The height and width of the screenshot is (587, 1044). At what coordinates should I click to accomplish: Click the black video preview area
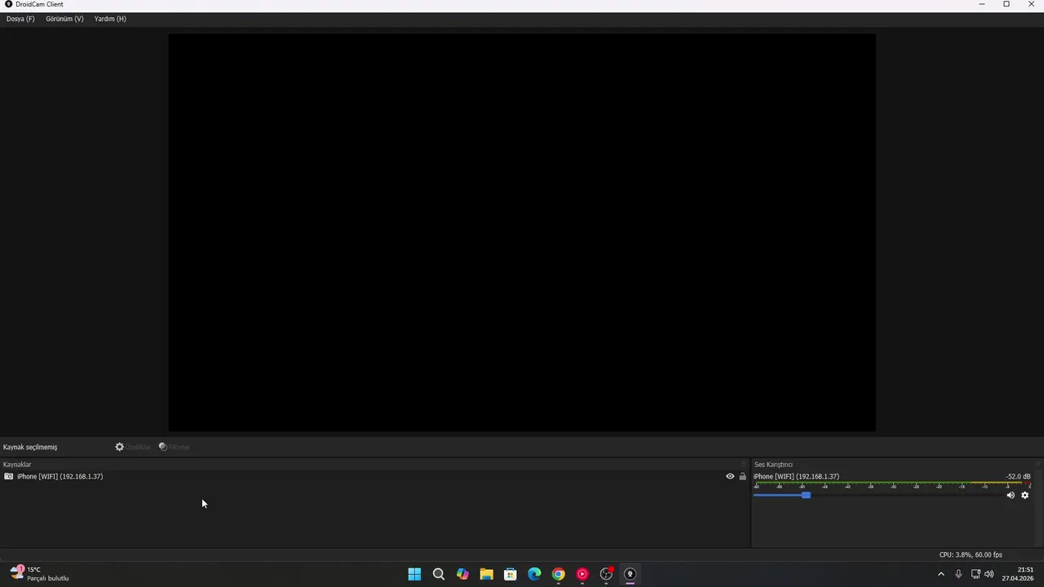(x=522, y=232)
